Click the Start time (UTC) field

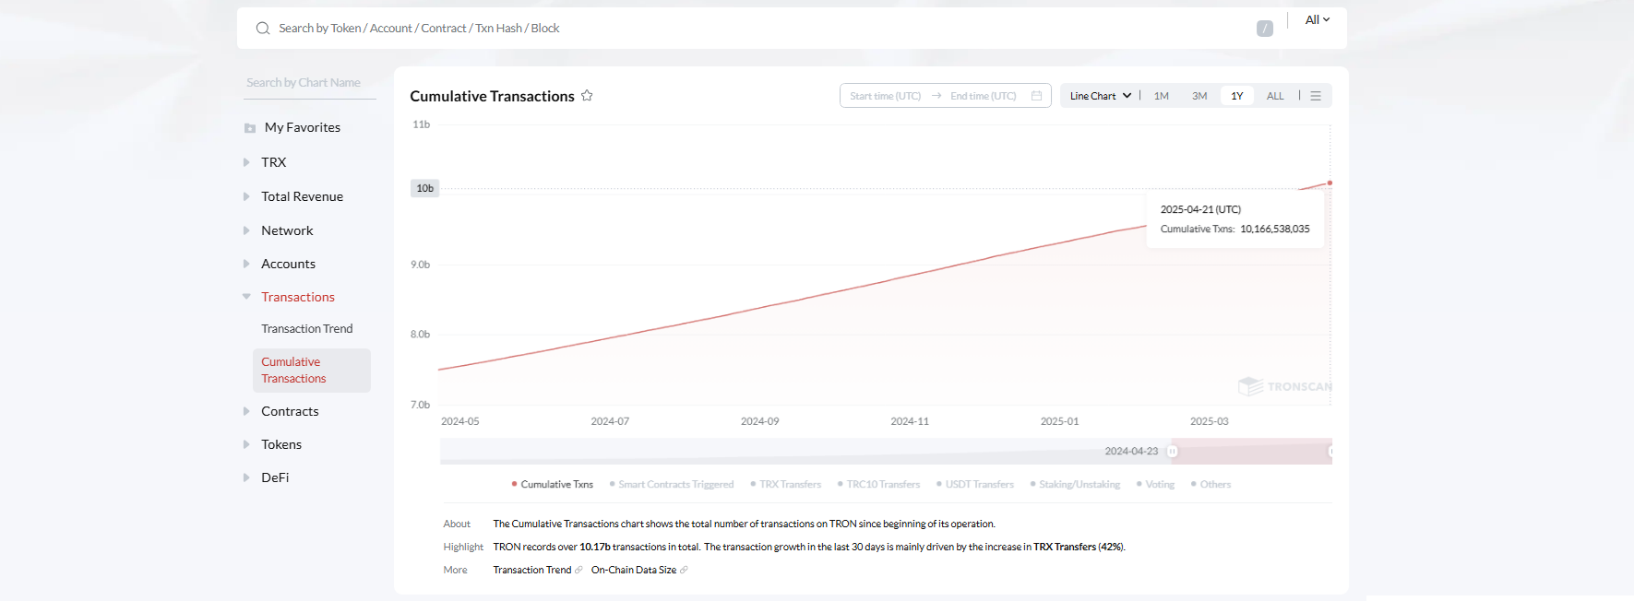[885, 96]
